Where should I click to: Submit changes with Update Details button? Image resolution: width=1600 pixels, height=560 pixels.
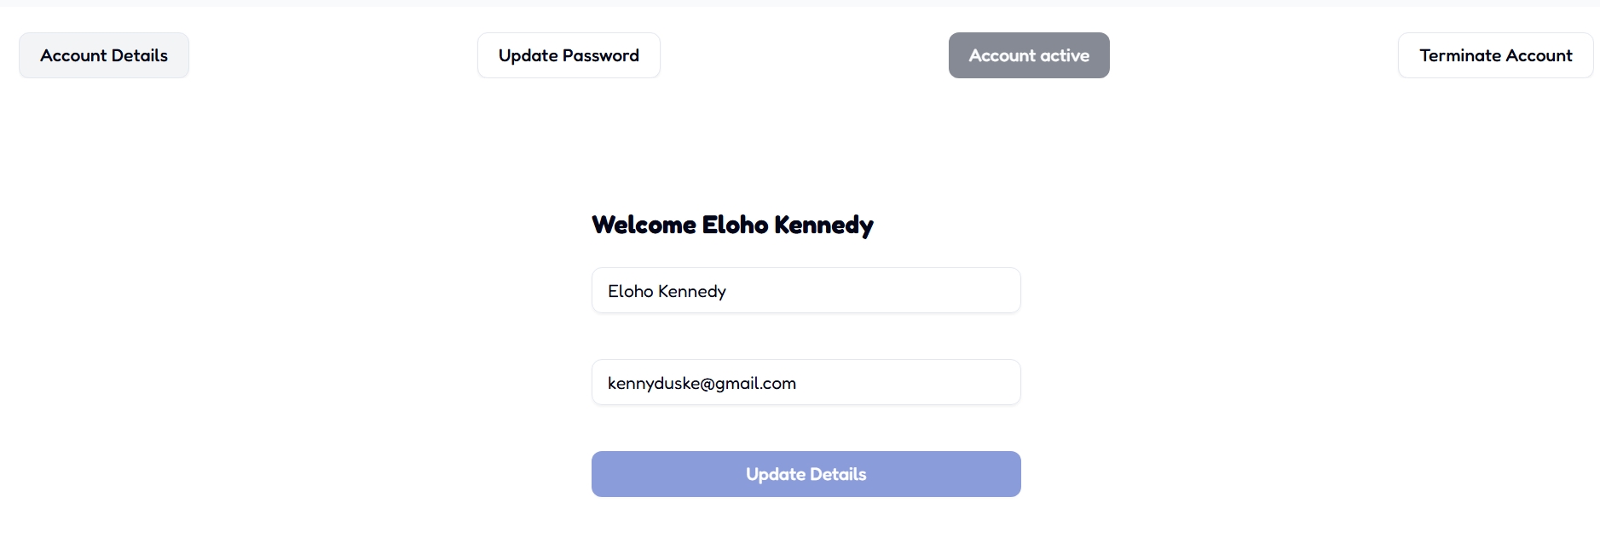click(x=806, y=474)
